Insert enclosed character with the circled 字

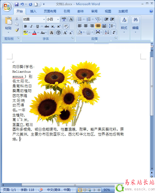coord(58,33)
